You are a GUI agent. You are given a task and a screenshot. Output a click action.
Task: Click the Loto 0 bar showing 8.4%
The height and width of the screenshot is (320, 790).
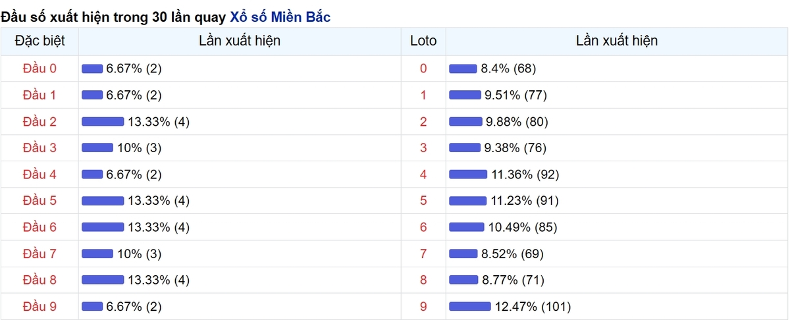click(x=463, y=68)
